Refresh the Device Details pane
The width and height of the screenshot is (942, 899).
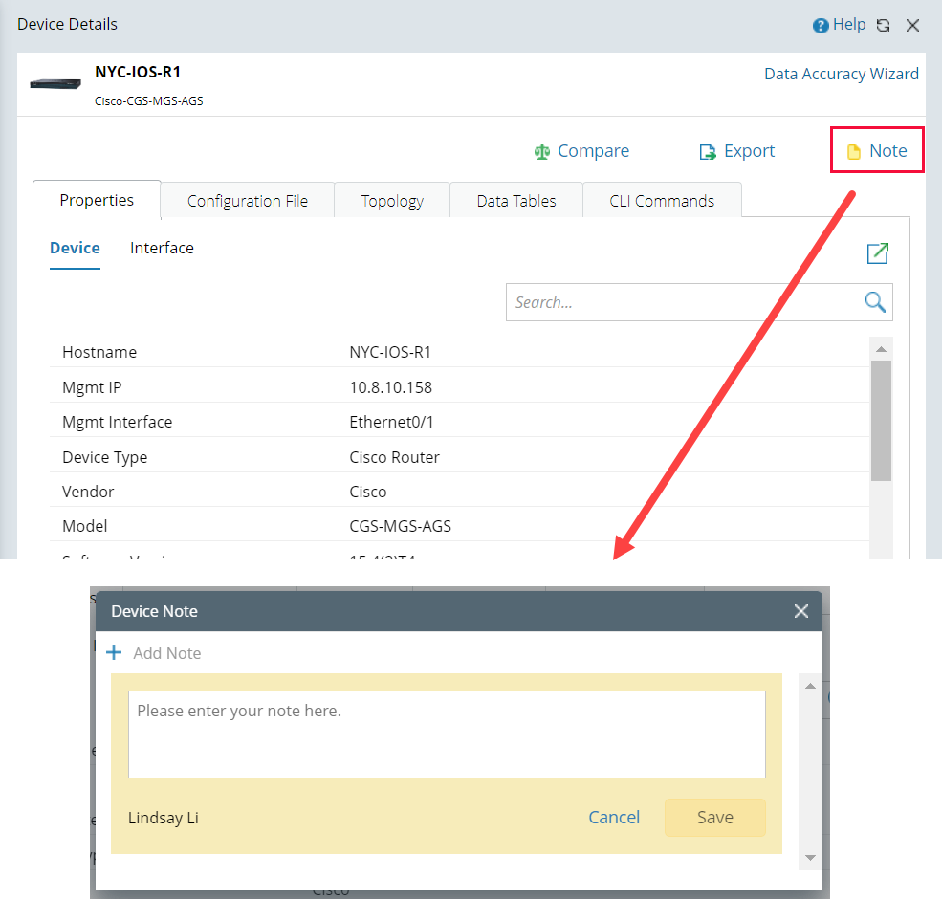click(882, 25)
